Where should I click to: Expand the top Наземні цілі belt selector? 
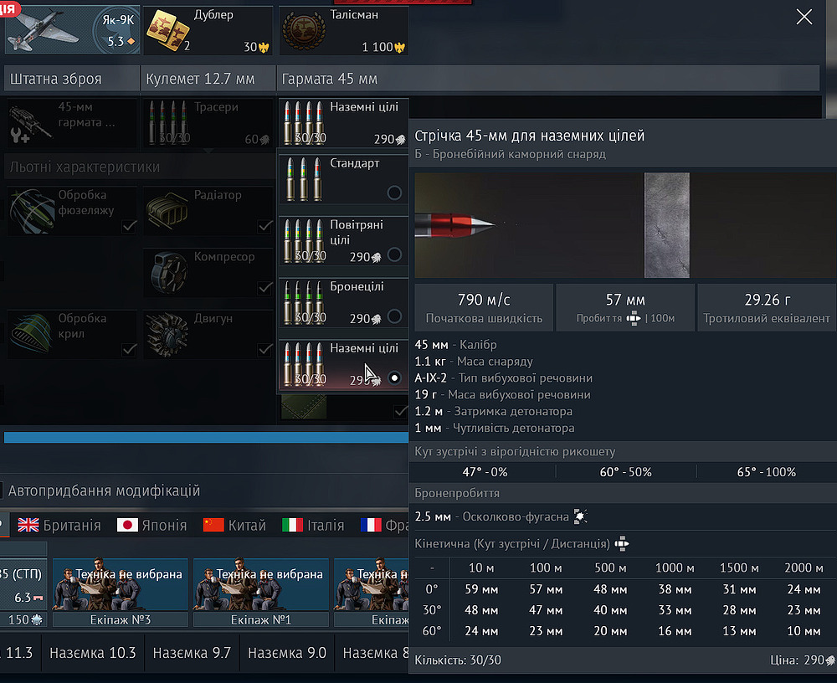pos(344,123)
